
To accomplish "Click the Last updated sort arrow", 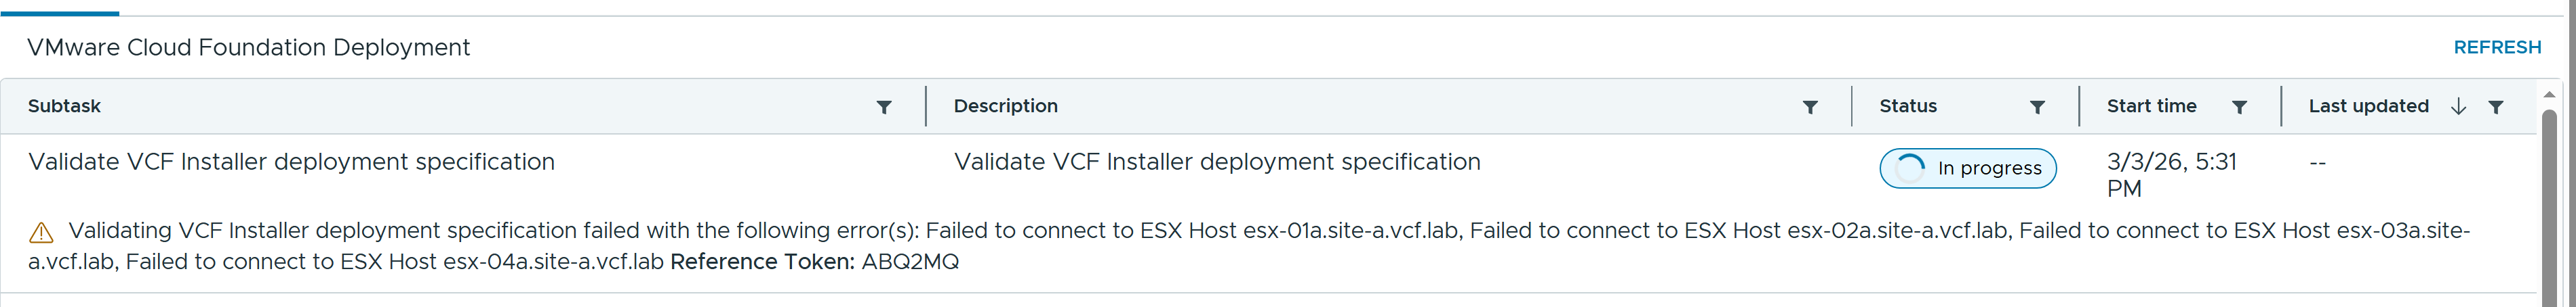I will (2458, 107).
